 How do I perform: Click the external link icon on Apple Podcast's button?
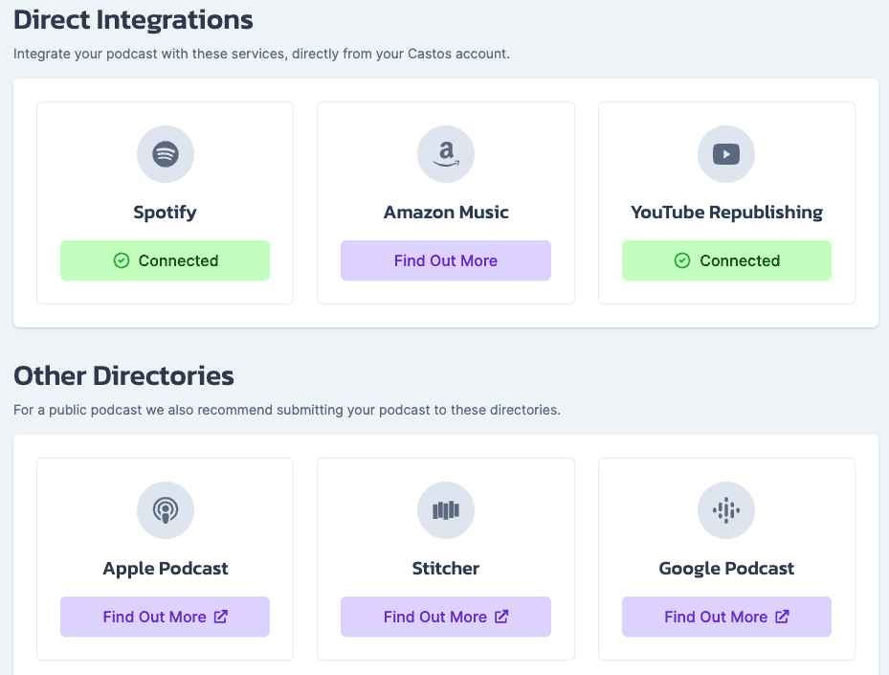(220, 616)
